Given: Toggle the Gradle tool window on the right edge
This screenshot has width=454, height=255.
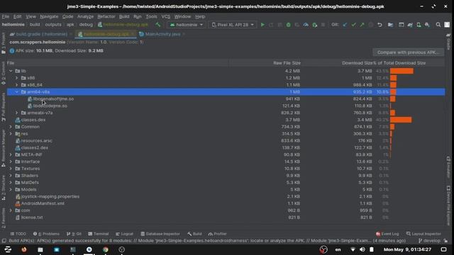Looking at the screenshot, I should pos(448,41).
